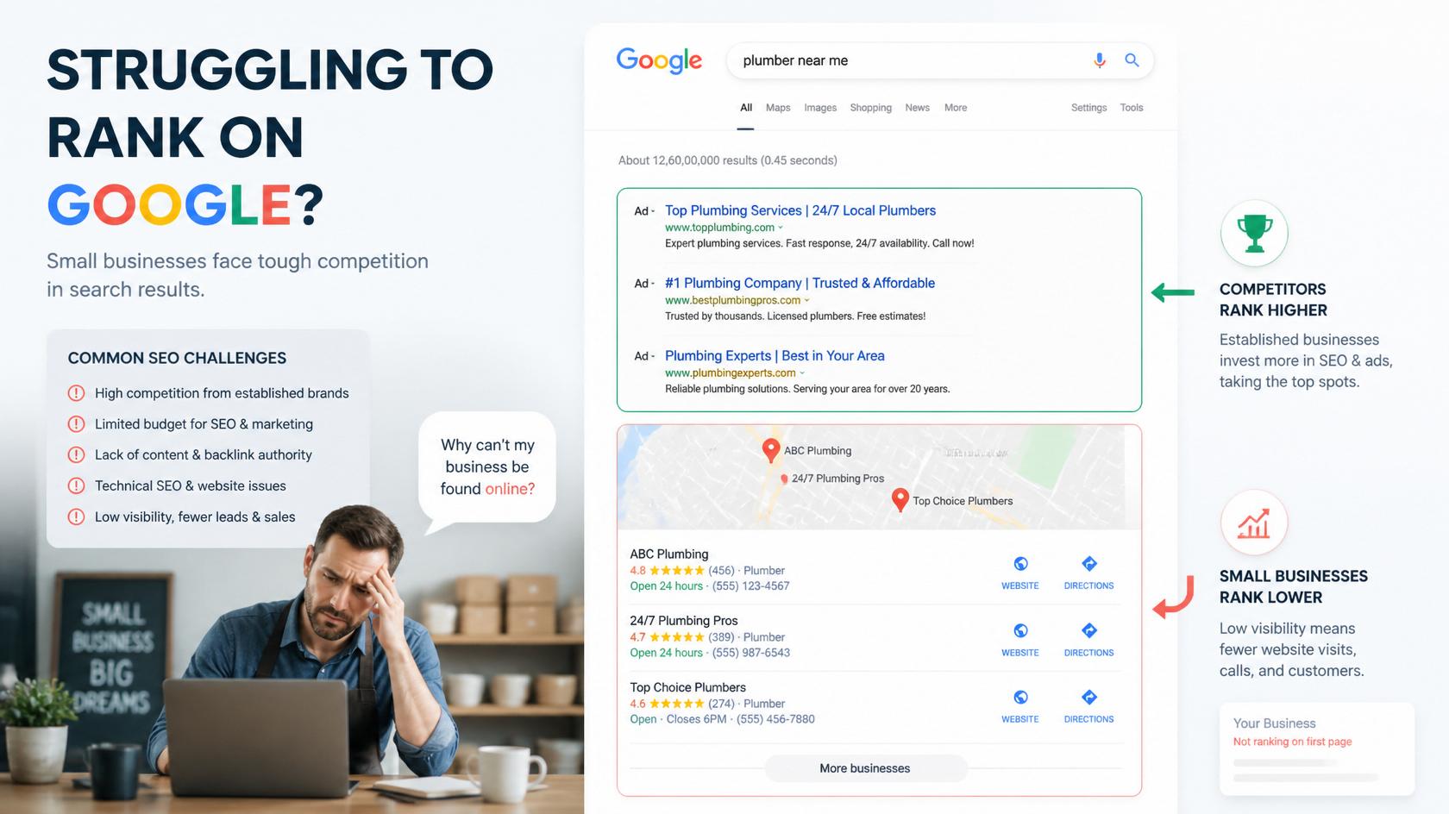
Task: Click phone number (555) 456-7880
Action: point(775,719)
